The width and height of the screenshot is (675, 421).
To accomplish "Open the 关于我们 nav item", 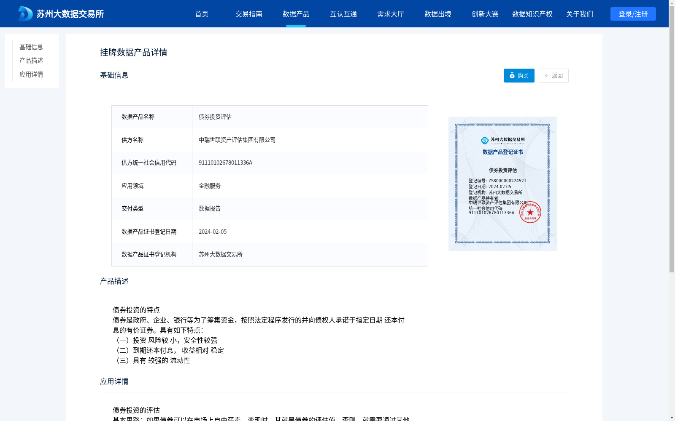I will pos(580,14).
